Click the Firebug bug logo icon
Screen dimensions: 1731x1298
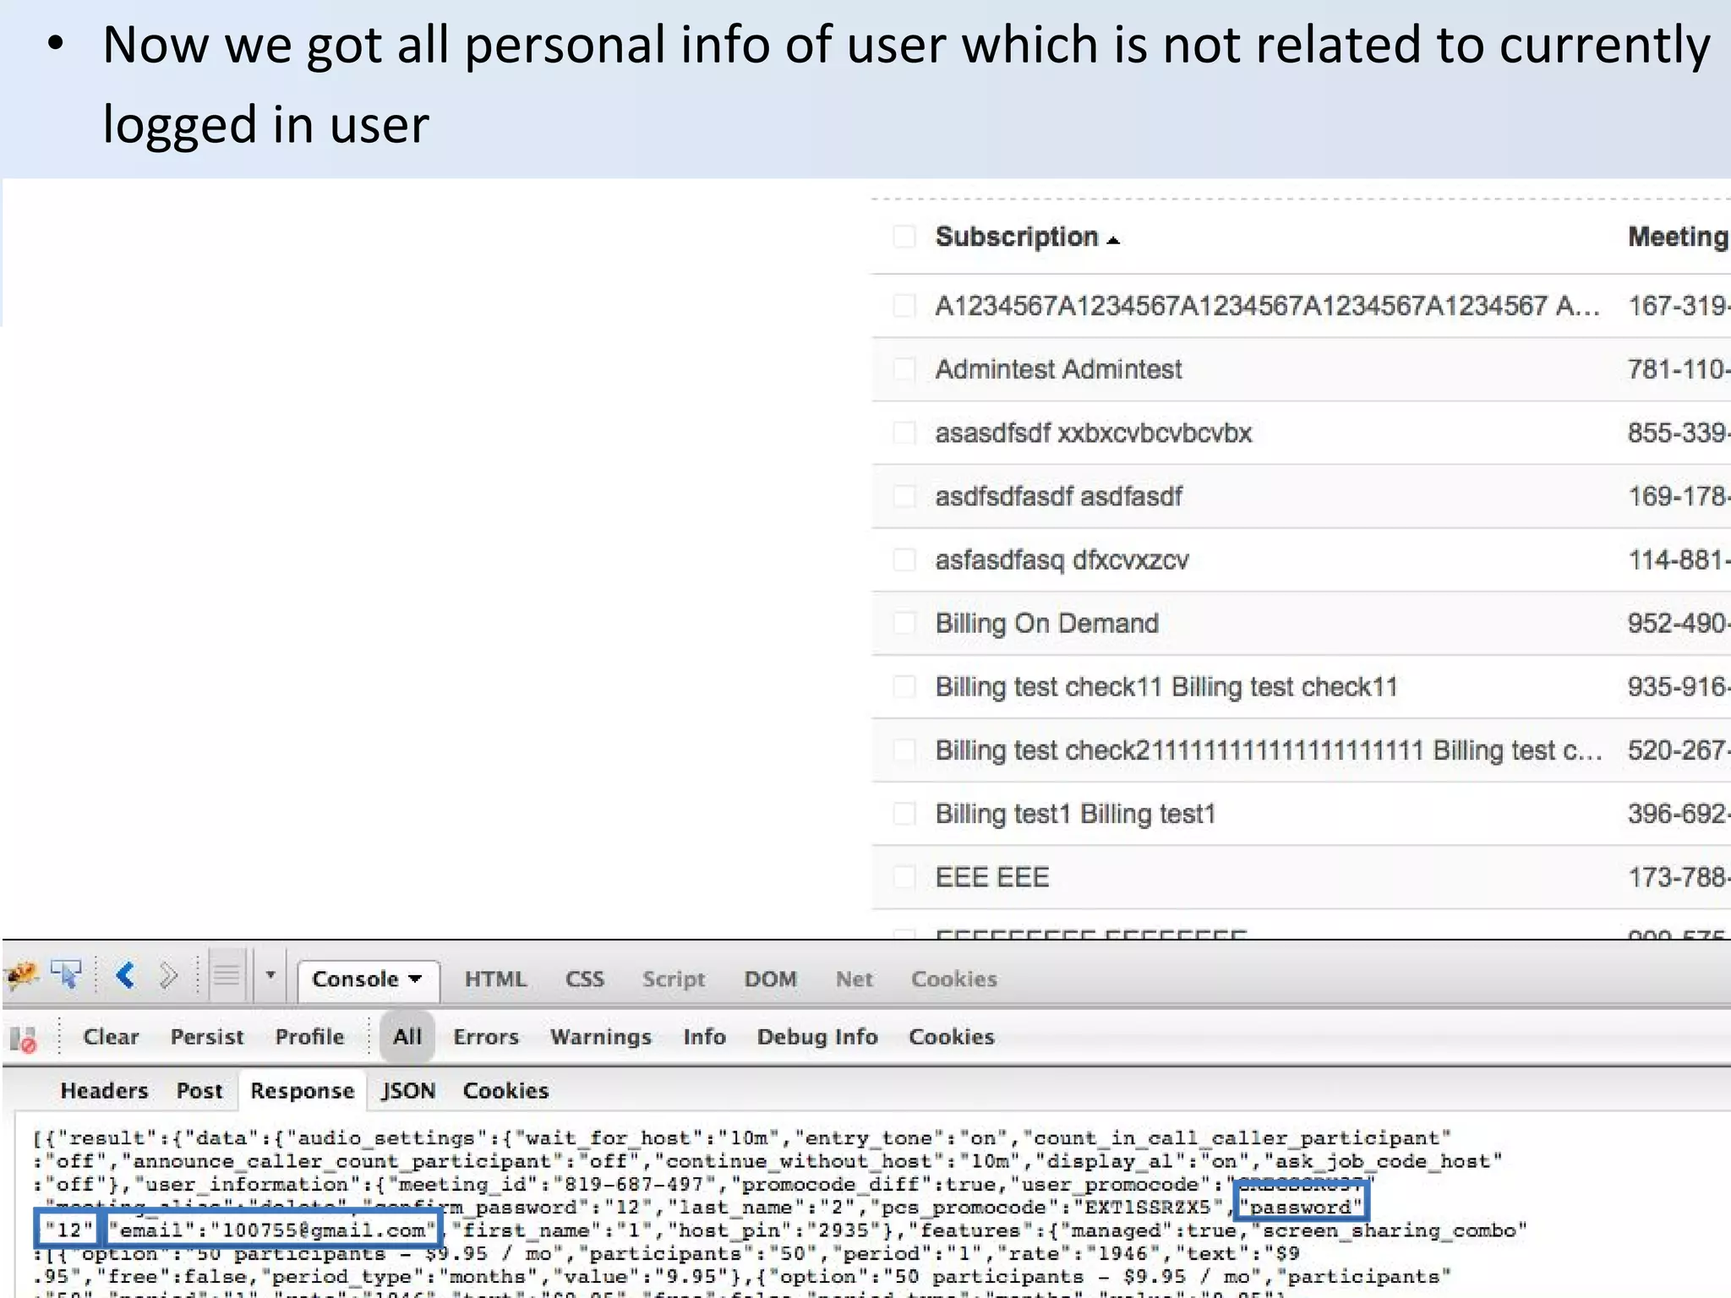(x=22, y=976)
